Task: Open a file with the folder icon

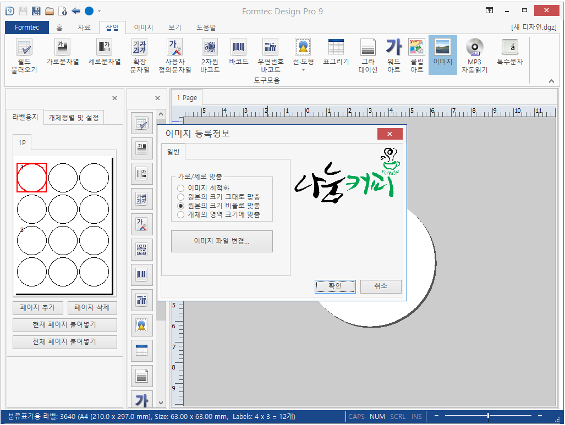Action: pyautogui.click(x=50, y=11)
